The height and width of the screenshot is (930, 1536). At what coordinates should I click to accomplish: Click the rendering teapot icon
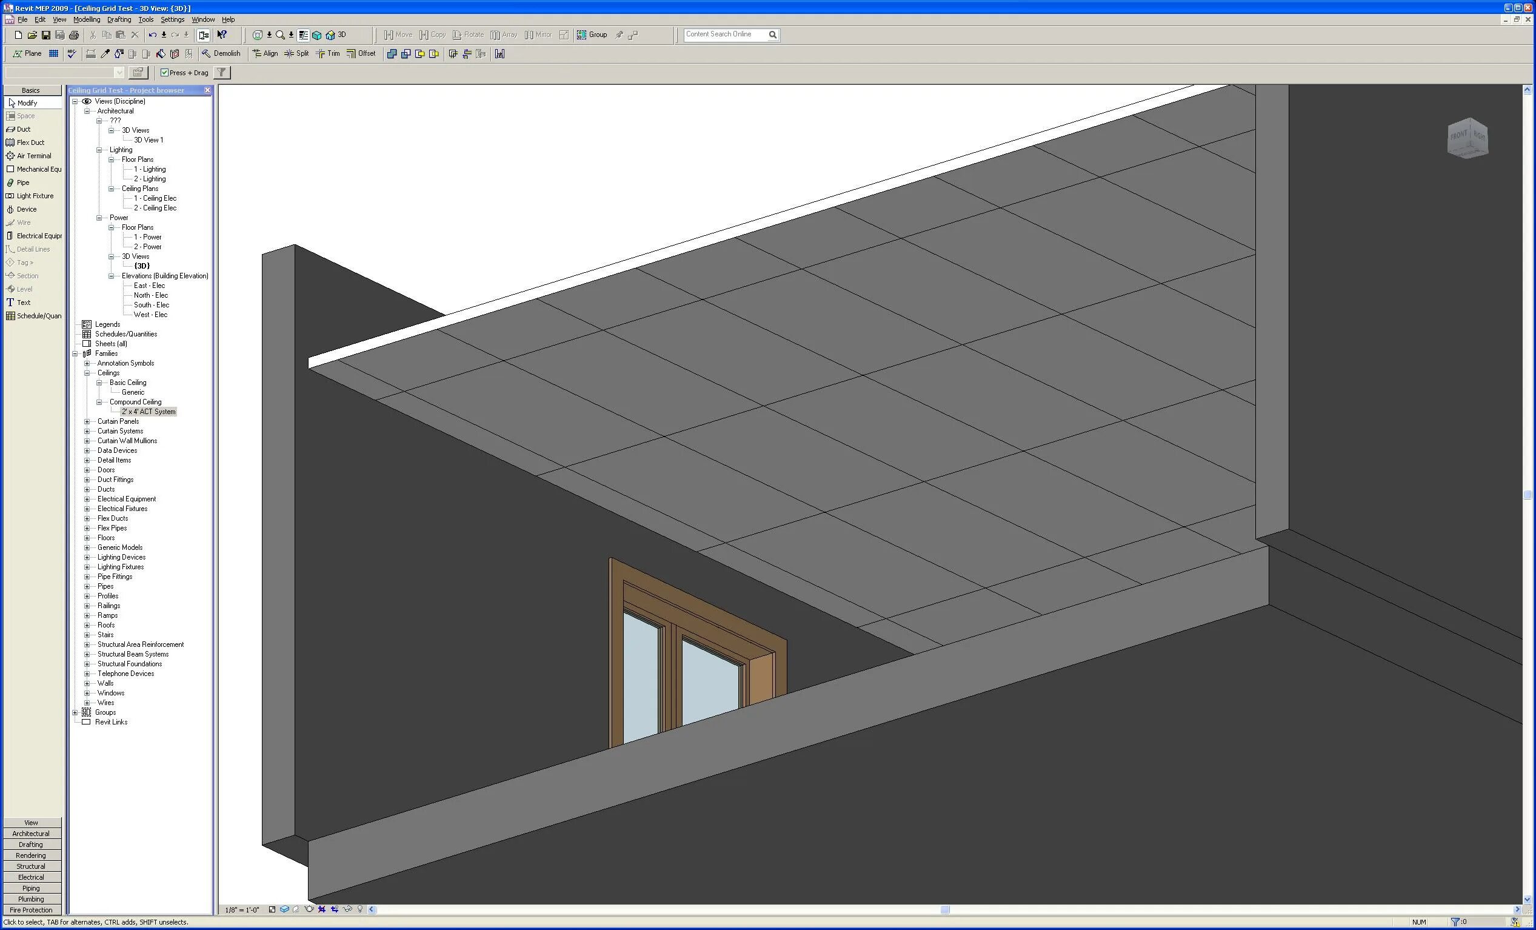point(309,909)
